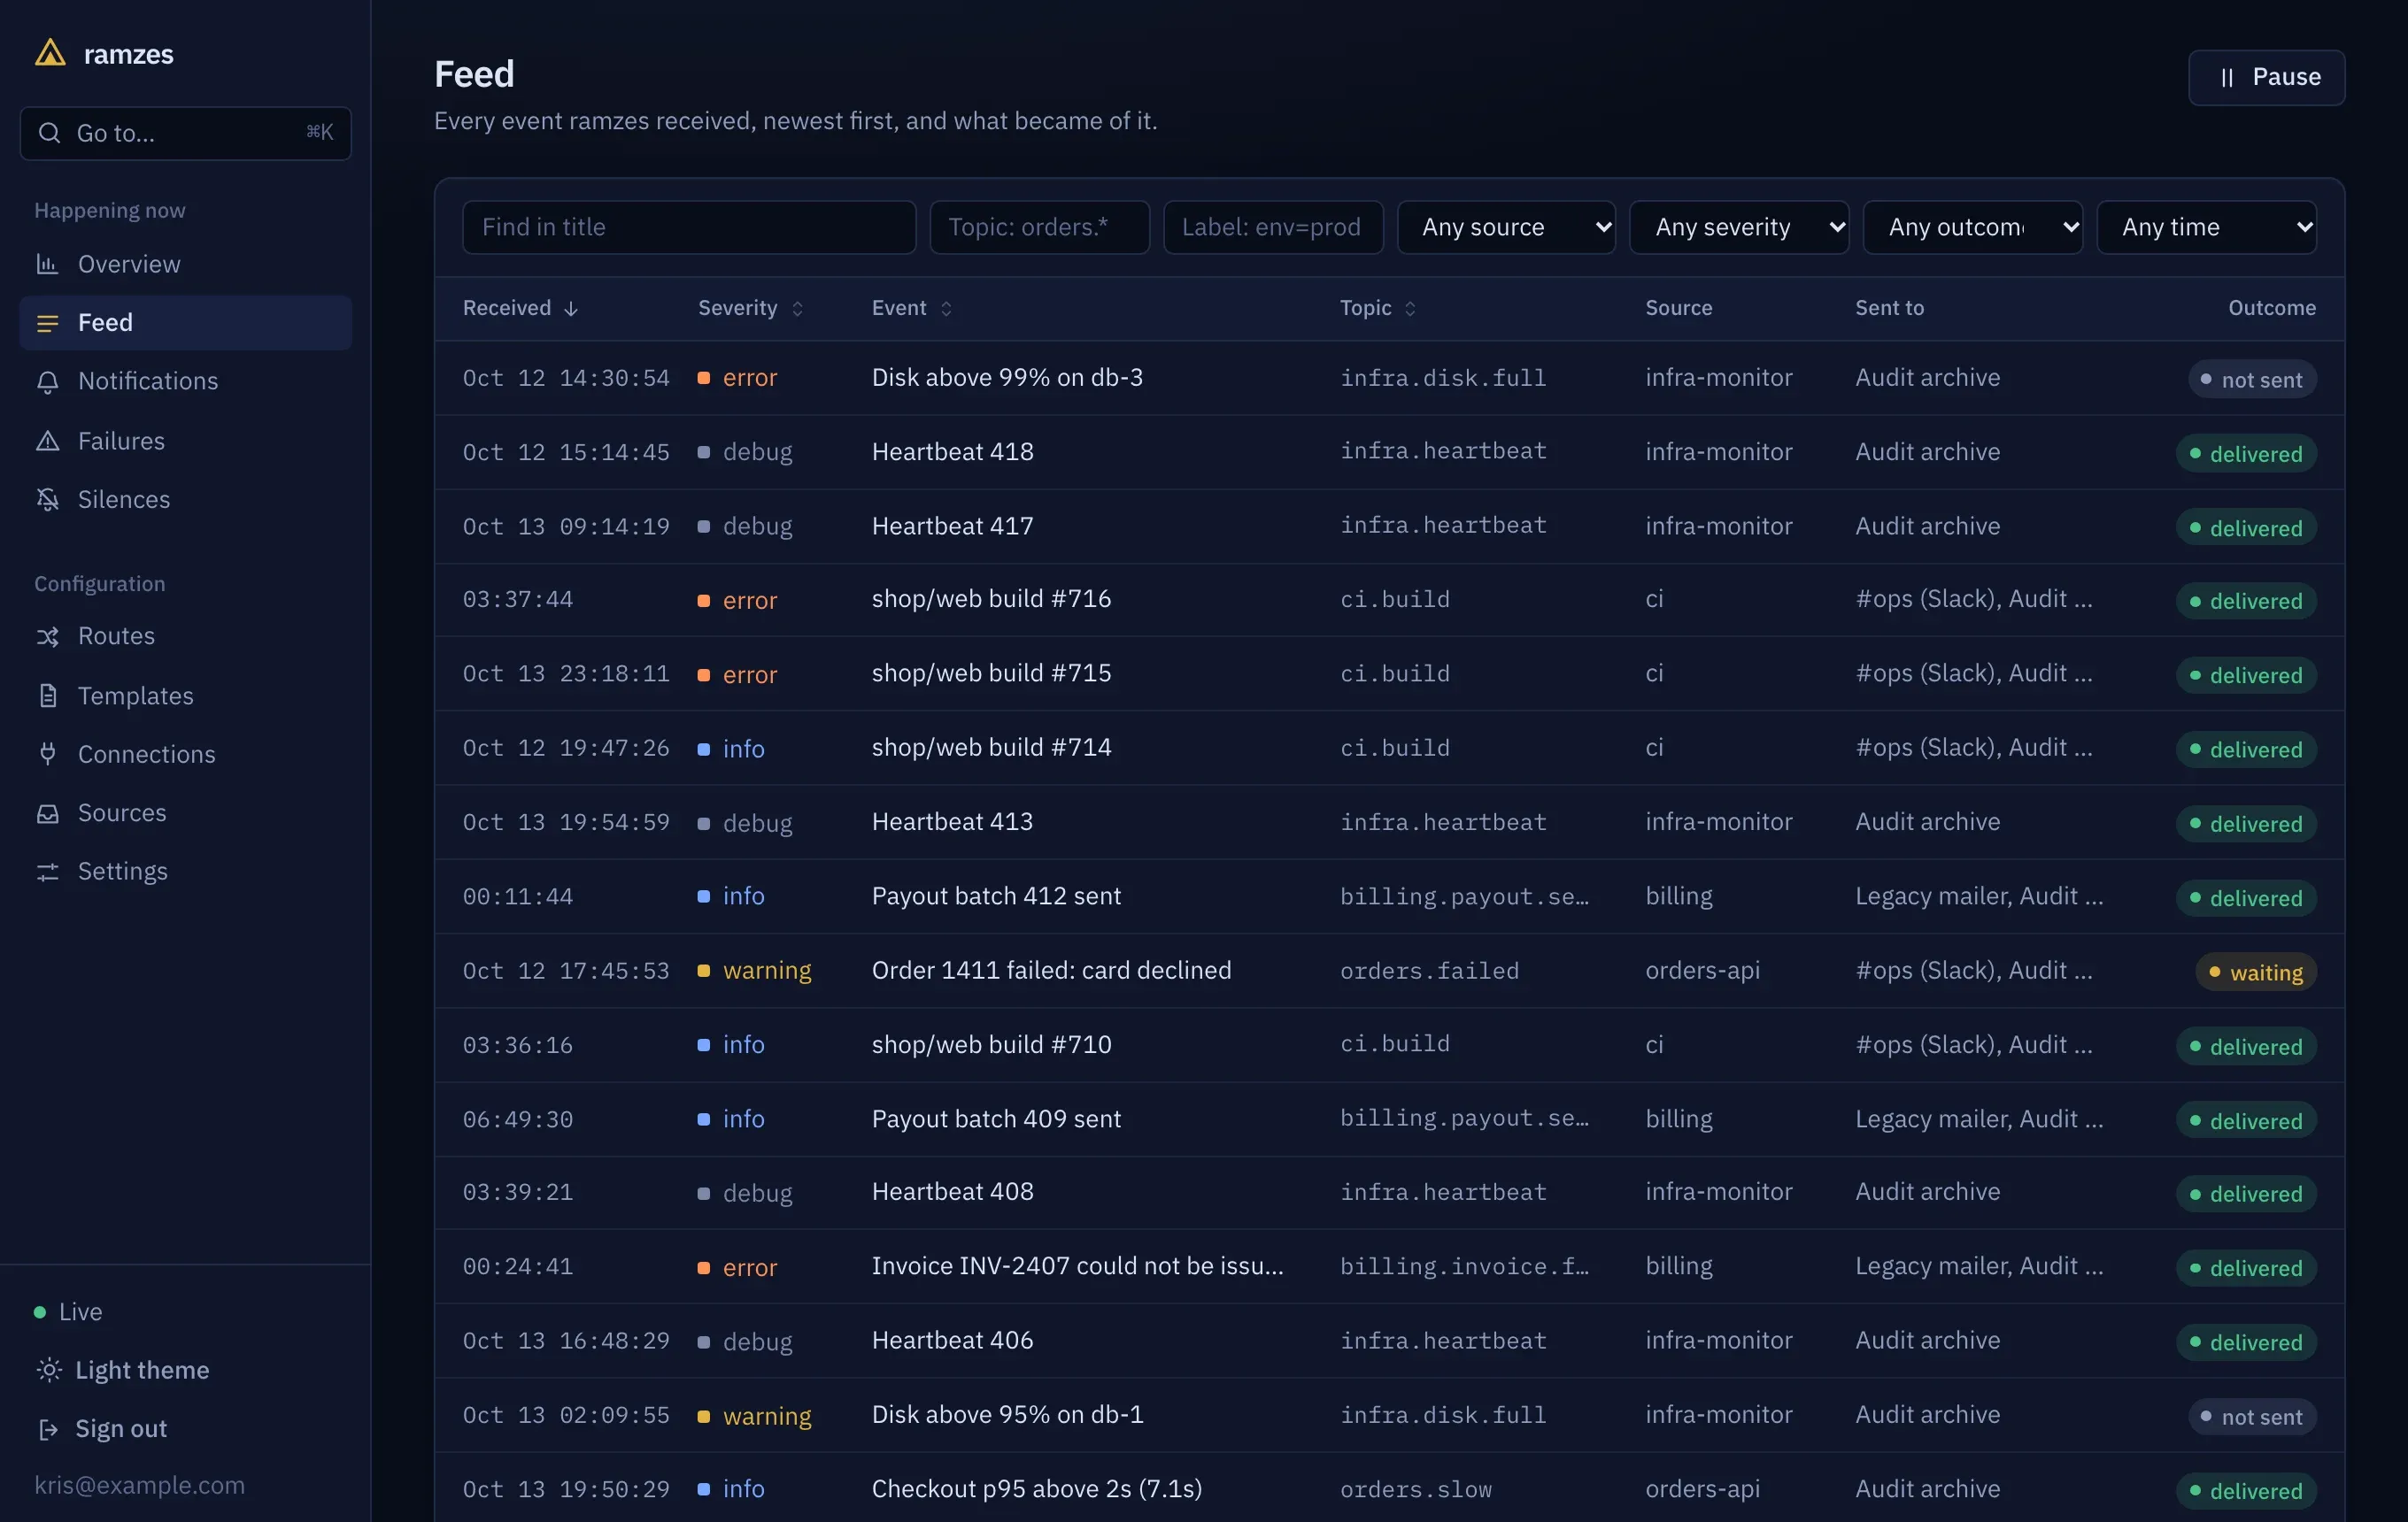Screen dimensions: 2408x1522
Task: Sort by the Severity column header
Action: [x=751, y=309]
